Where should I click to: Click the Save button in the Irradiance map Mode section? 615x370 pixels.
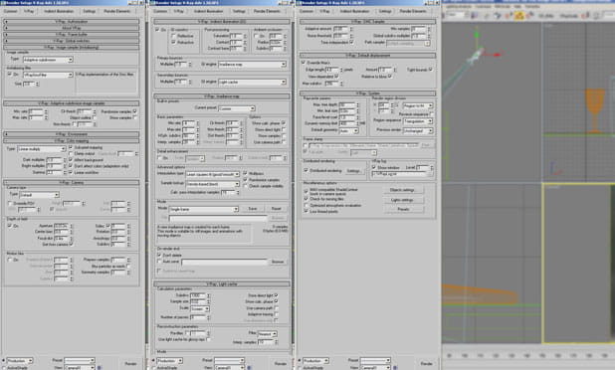pos(252,209)
